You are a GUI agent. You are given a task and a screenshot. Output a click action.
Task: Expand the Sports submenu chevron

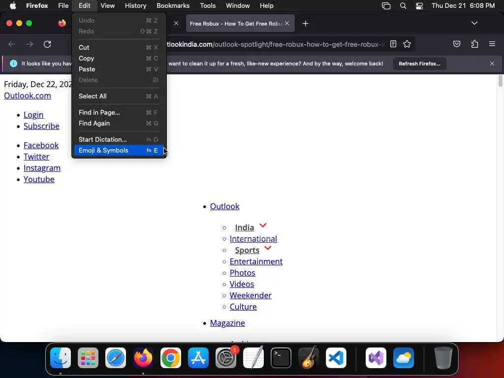point(268,248)
